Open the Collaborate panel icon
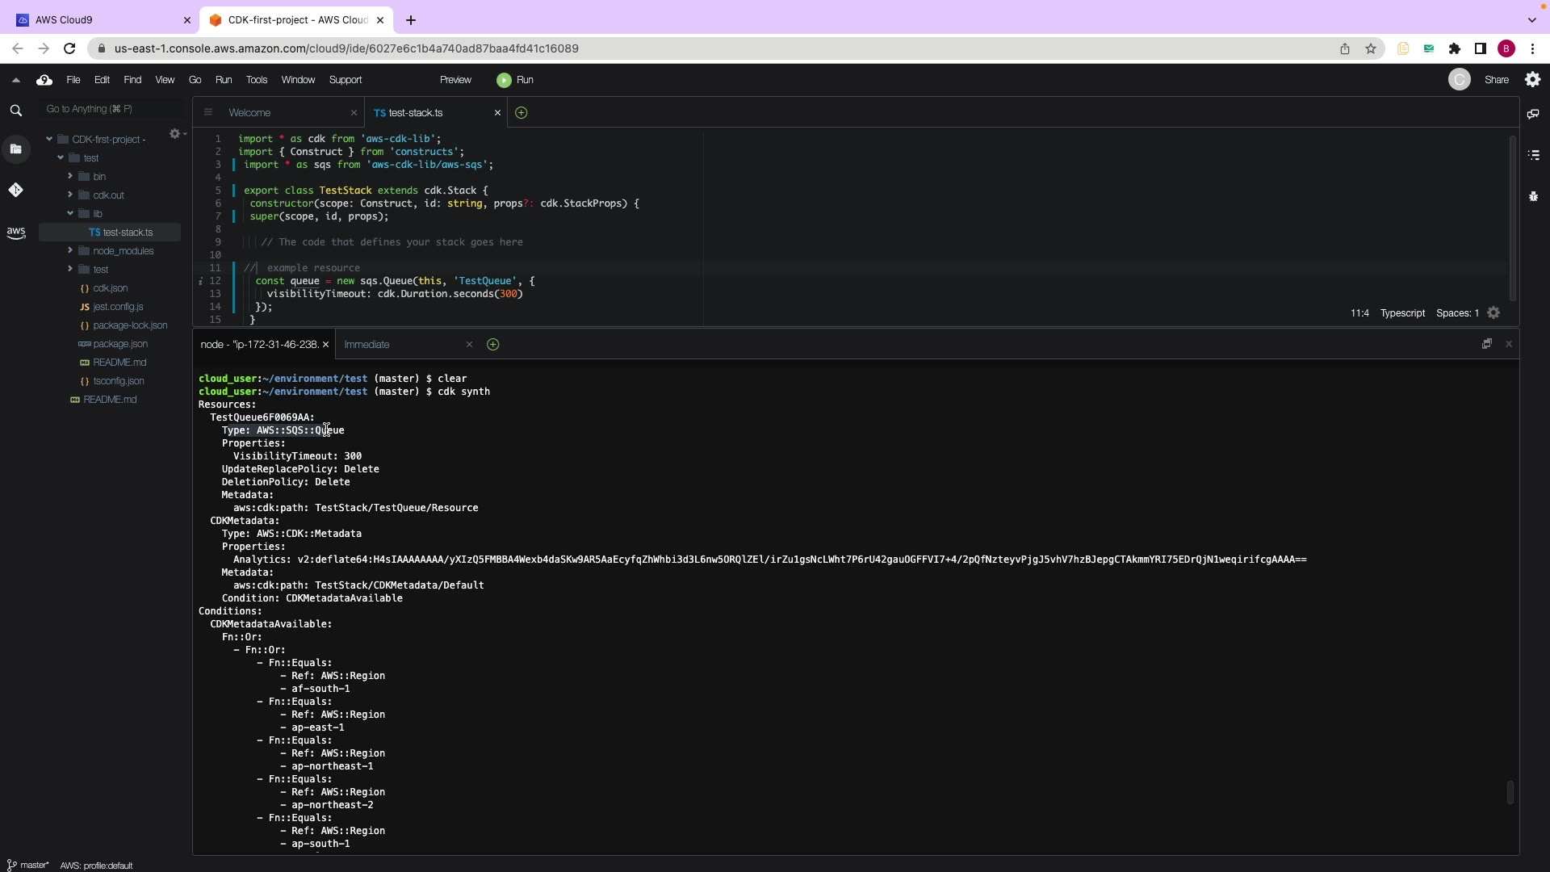1550x872 pixels. [1533, 114]
